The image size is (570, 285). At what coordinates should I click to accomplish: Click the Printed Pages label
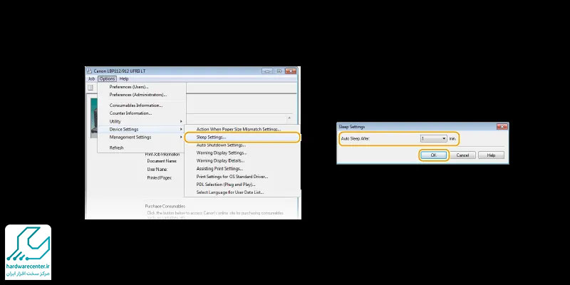coord(159,177)
